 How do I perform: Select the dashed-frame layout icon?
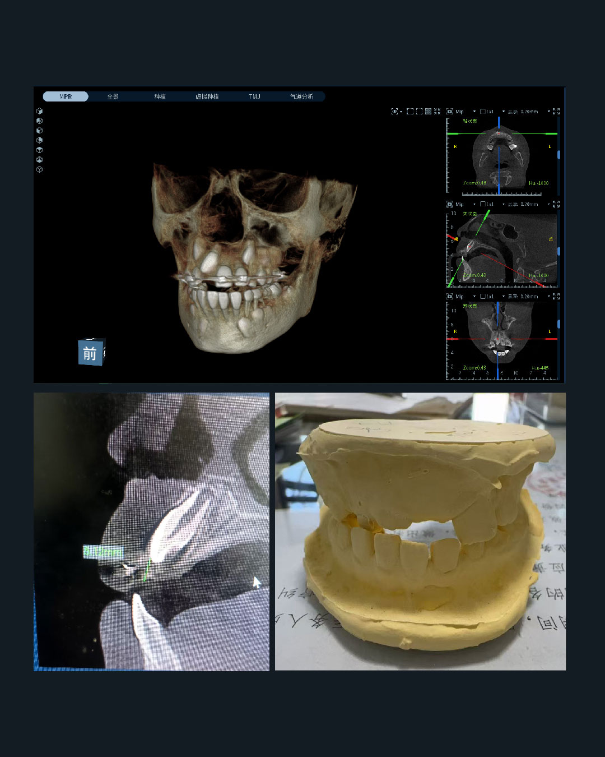point(419,112)
